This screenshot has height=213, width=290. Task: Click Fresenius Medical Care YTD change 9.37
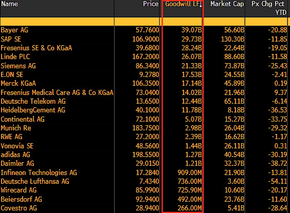pos(280,92)
